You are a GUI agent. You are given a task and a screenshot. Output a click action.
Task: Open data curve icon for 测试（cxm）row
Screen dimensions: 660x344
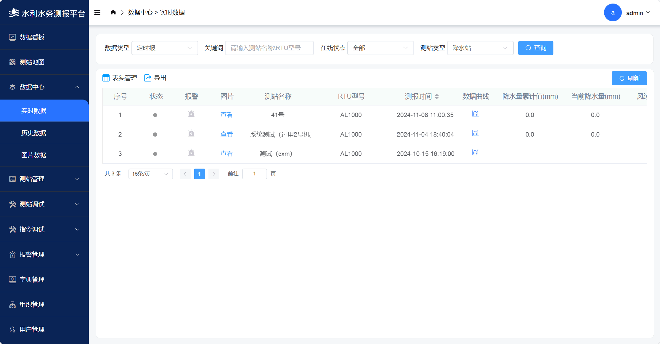(x=475, y=153)
